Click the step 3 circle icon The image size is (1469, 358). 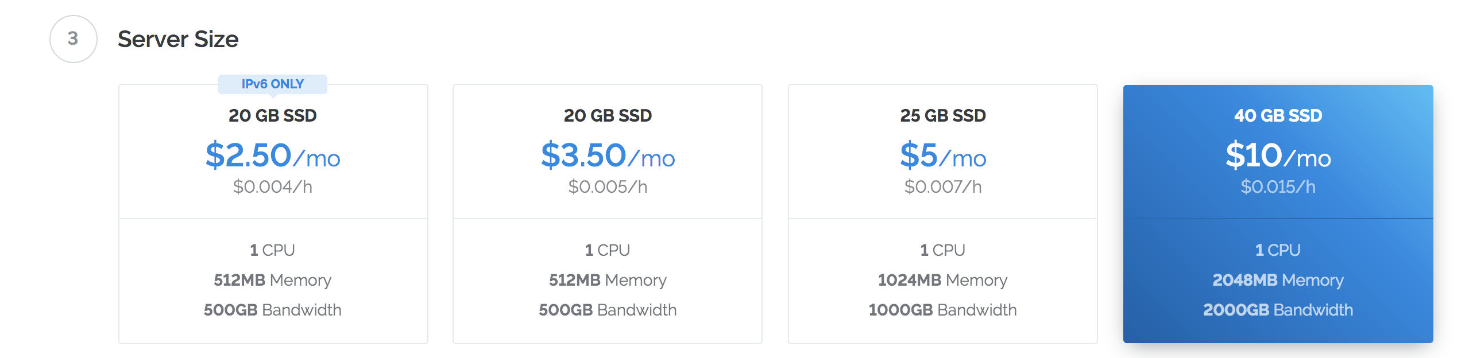pyautogui.click(x=73, y=39)
